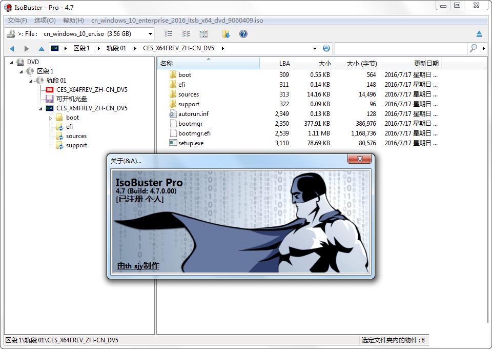Sort by 更新日期 column header
The image size is (492, 349).
coord(411,64)
